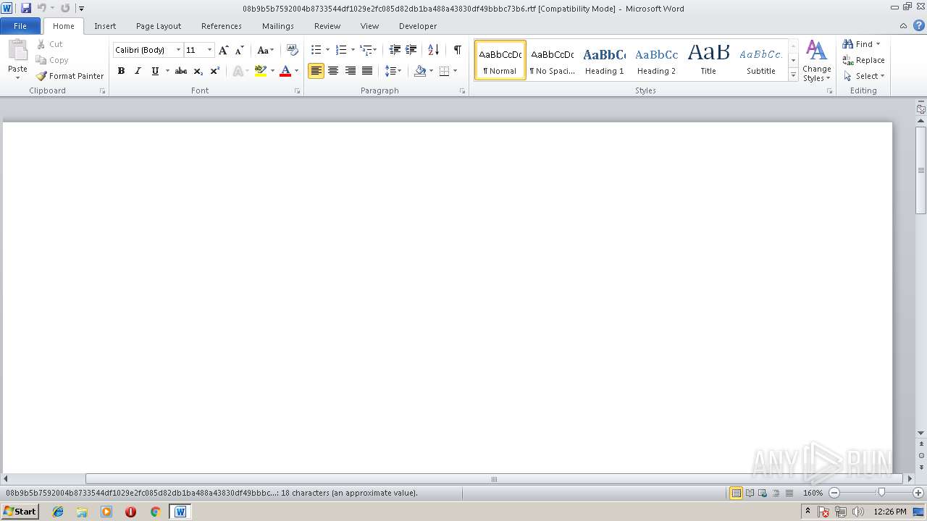Toggle Print Layout view in status bar

pos(736,493)
